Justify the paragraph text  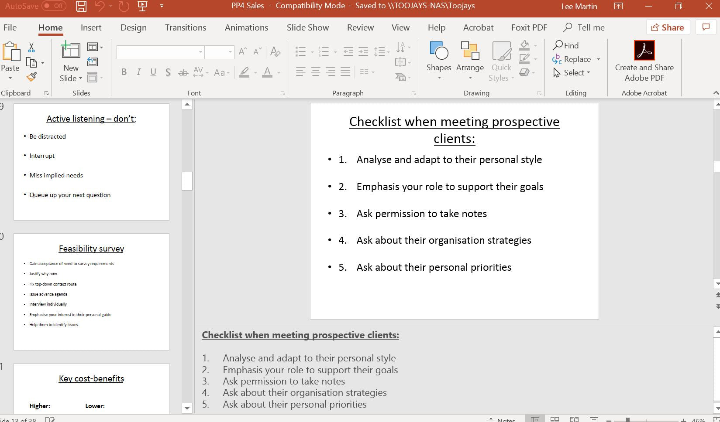coord(345,72)
